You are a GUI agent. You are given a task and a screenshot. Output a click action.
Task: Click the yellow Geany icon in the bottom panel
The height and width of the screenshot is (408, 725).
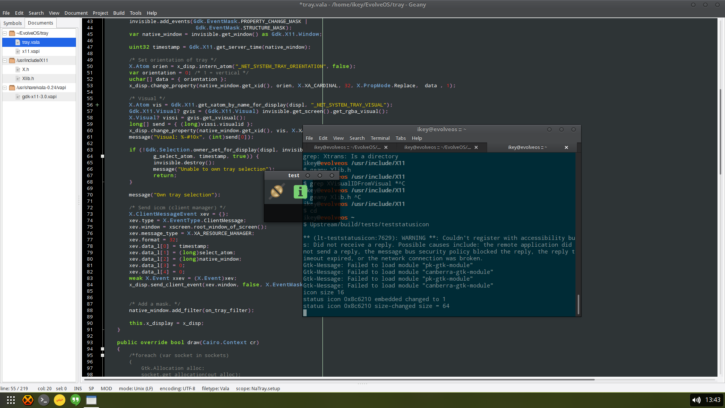[60, 400]
